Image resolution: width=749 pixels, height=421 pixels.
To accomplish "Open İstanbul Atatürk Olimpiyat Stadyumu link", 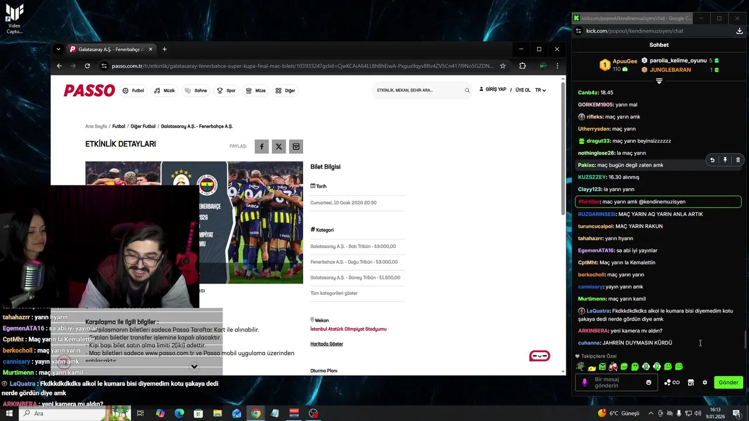I will 348,329.
